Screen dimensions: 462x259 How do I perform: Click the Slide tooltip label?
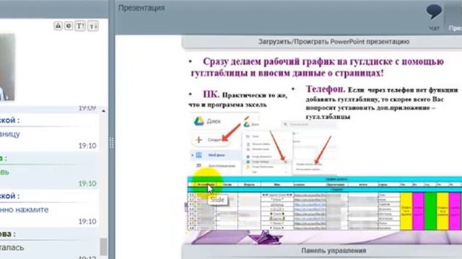point(217,200)
